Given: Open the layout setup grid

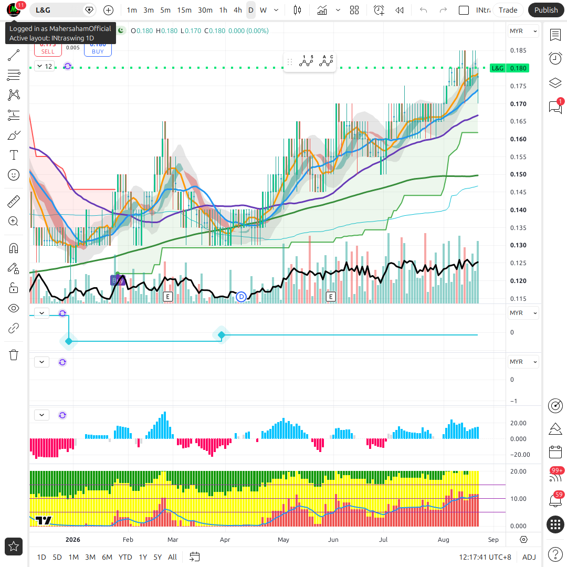Looking at the screenshot, I should point(354,10).
